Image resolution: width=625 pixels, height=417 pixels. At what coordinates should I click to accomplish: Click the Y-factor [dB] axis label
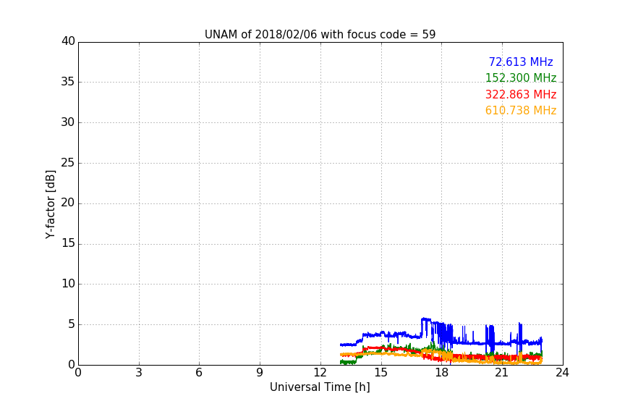click(50, 204)
